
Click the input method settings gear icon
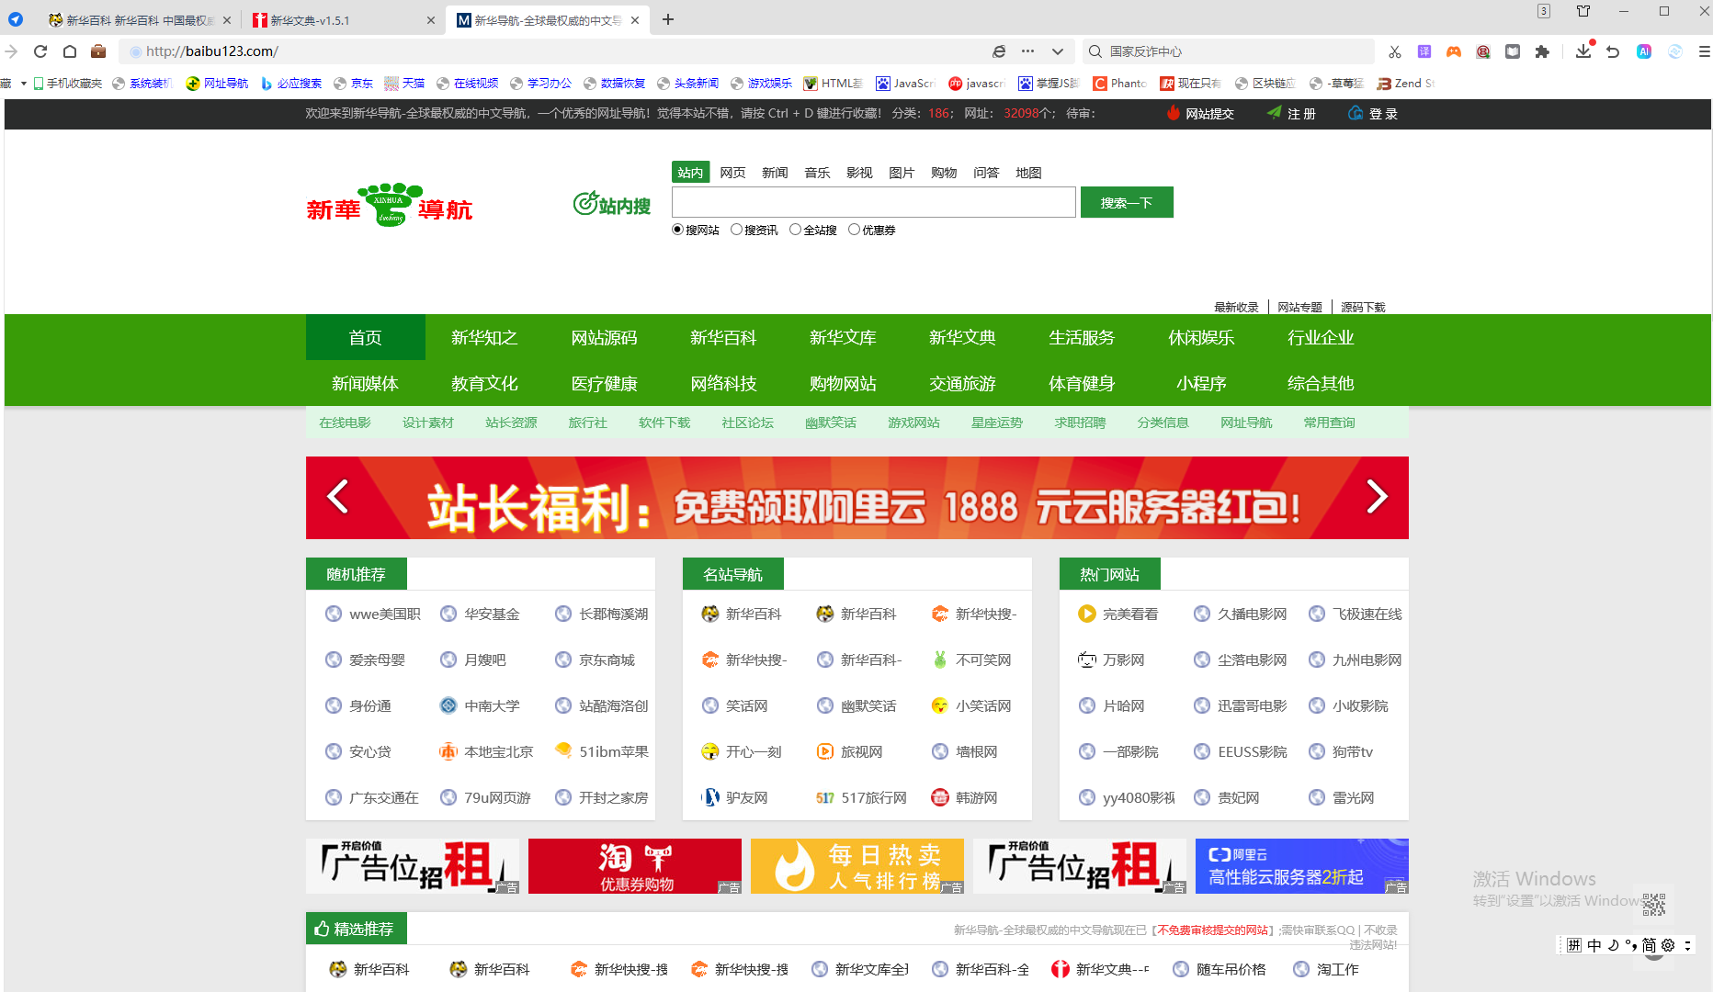(x=1668, y=945)
